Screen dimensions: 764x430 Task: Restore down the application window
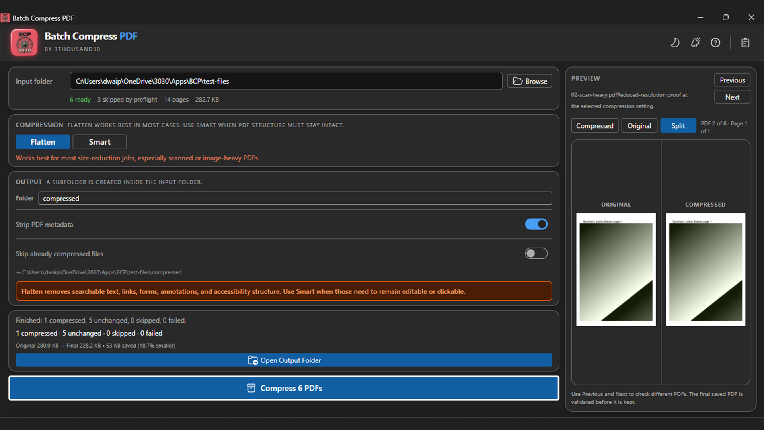[725, 18]
